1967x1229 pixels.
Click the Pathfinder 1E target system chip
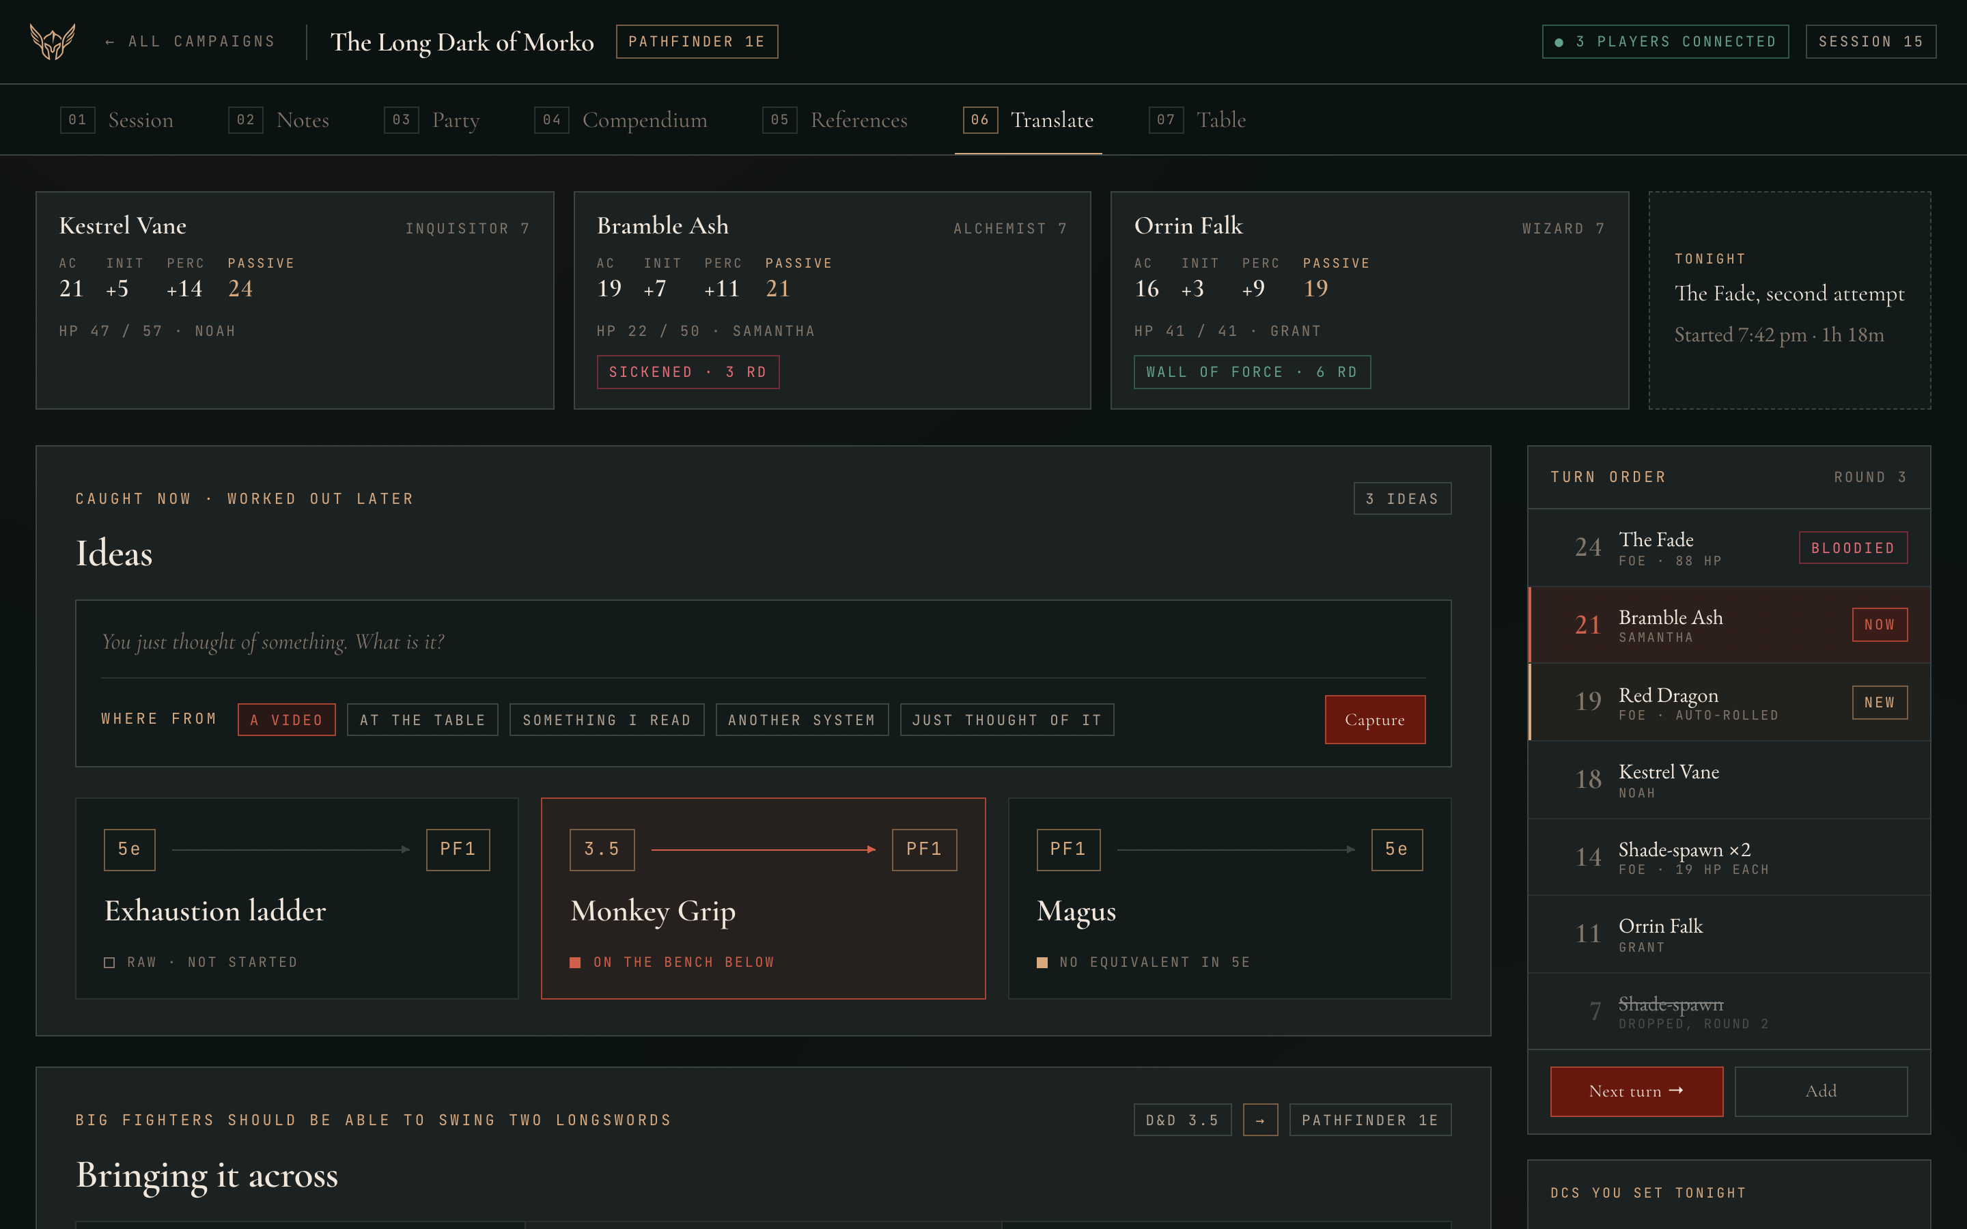coord(1370,1120)
